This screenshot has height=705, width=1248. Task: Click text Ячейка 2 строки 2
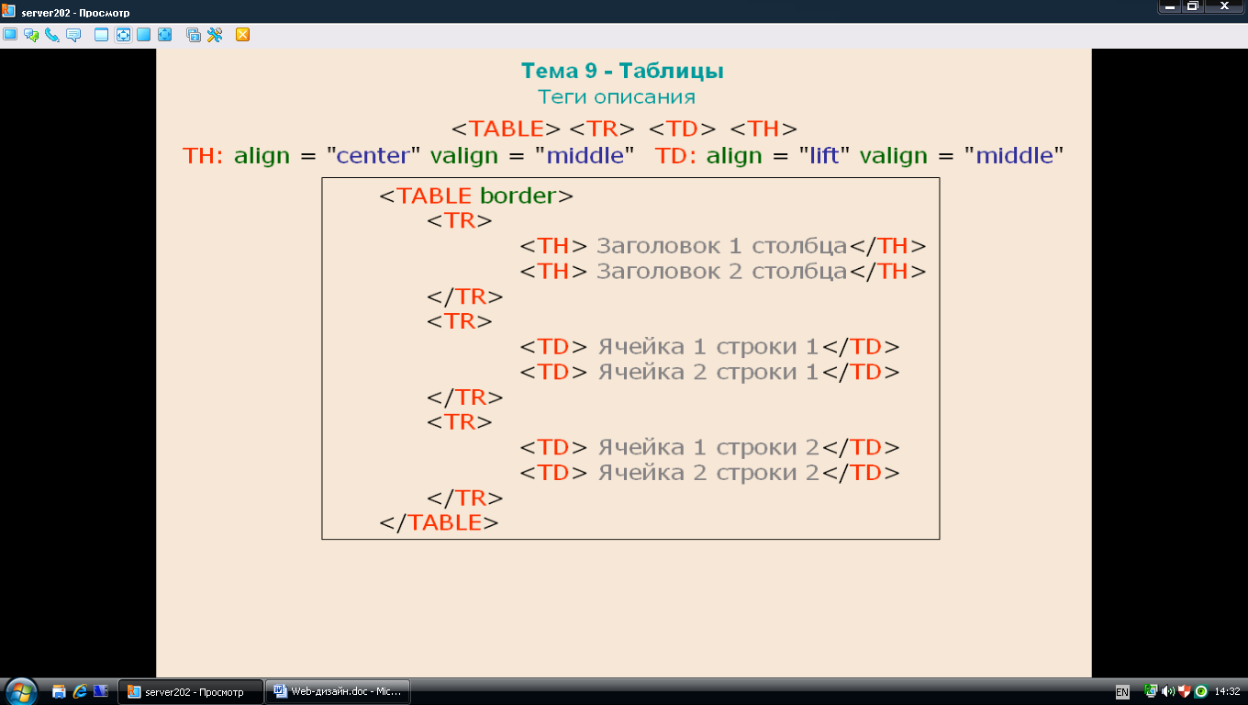click(x=708, y=473)
